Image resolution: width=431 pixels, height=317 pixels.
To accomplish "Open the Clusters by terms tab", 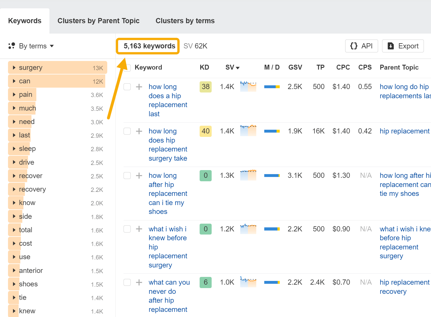I will 185,21.
